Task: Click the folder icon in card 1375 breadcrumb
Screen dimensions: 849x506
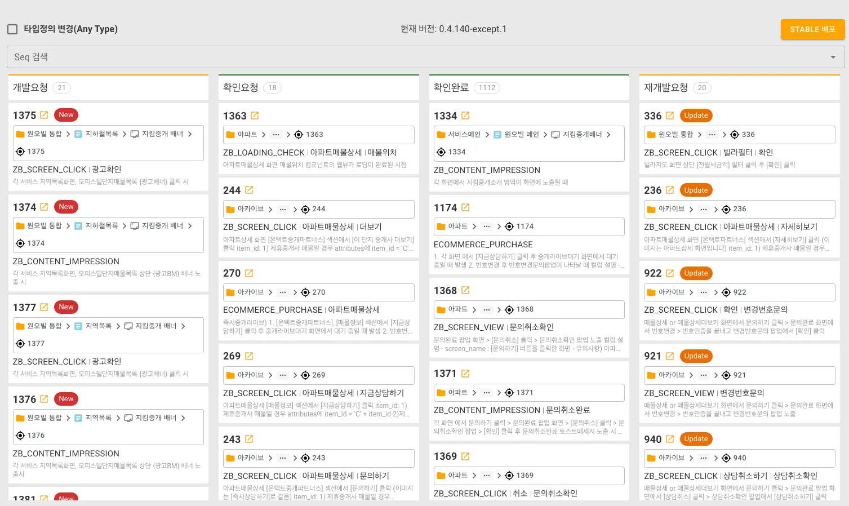Action: [x=20, y=134]
